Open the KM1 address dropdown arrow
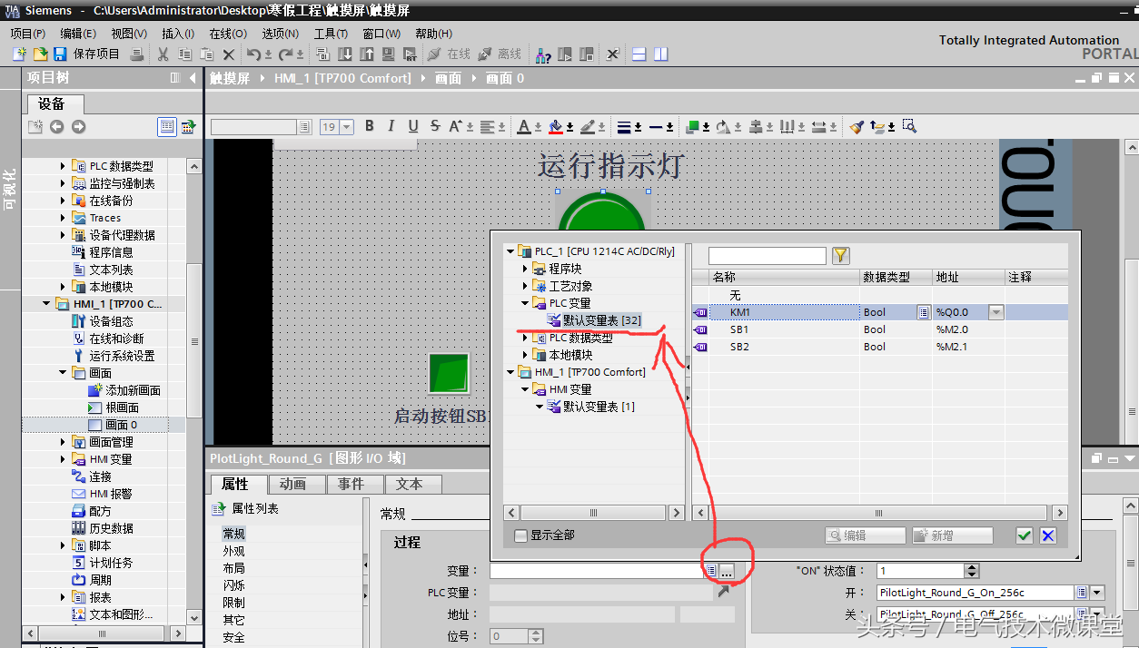Viewport: 1139px width, 648px height. 996,312
